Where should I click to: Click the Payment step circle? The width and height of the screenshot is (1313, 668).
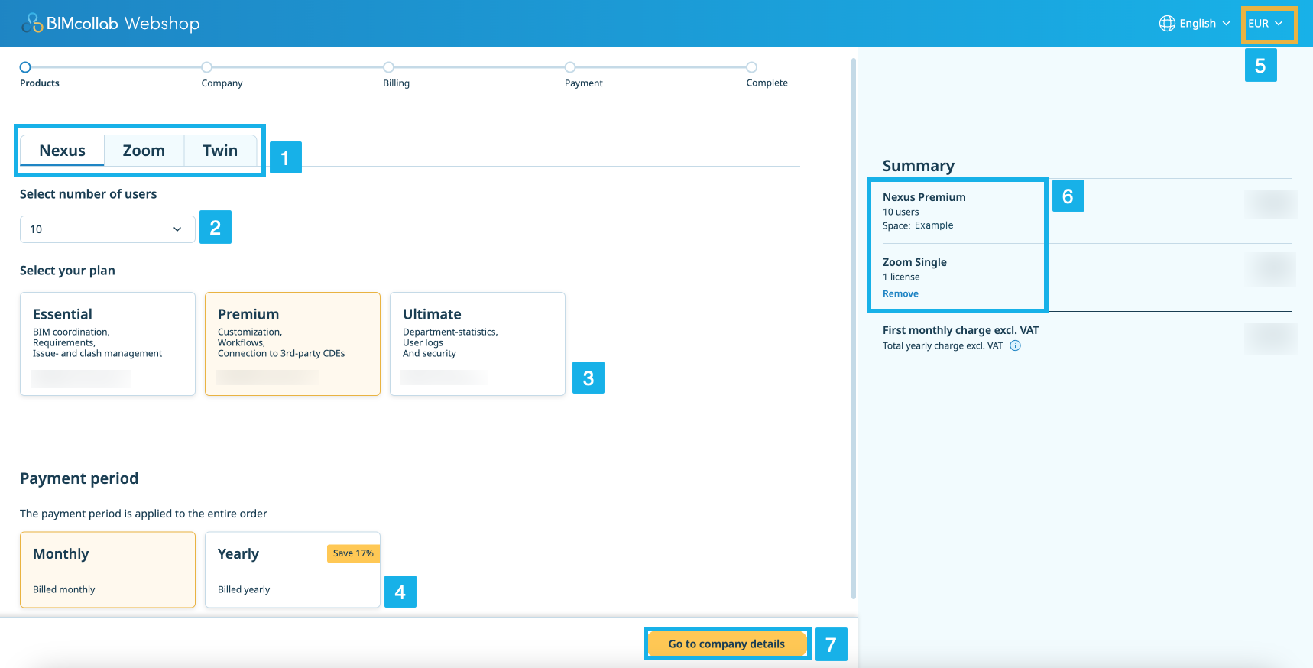(570, 67)
